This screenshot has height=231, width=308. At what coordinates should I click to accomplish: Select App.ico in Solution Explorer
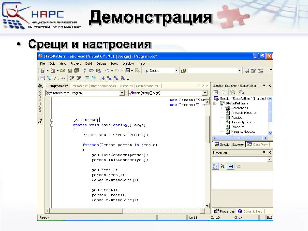pos(236,118)
